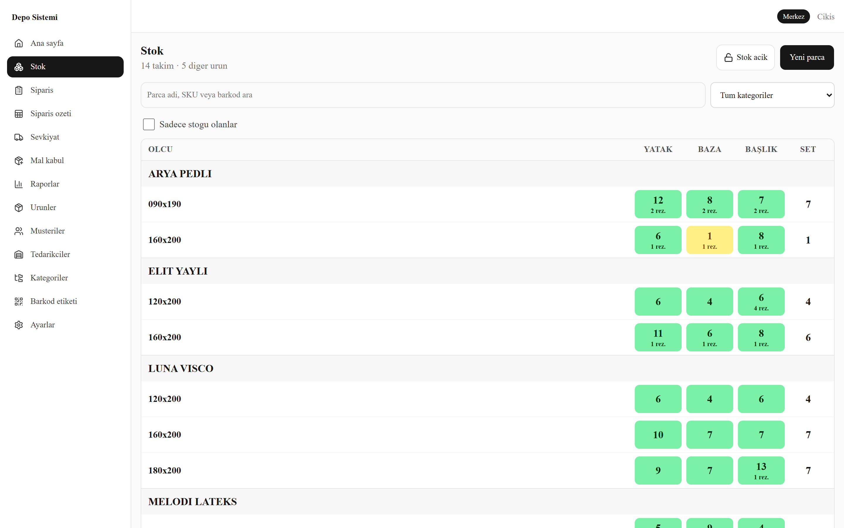
Task: Click the Raporlar bar chart icon
Action: (x=19, y=184)
